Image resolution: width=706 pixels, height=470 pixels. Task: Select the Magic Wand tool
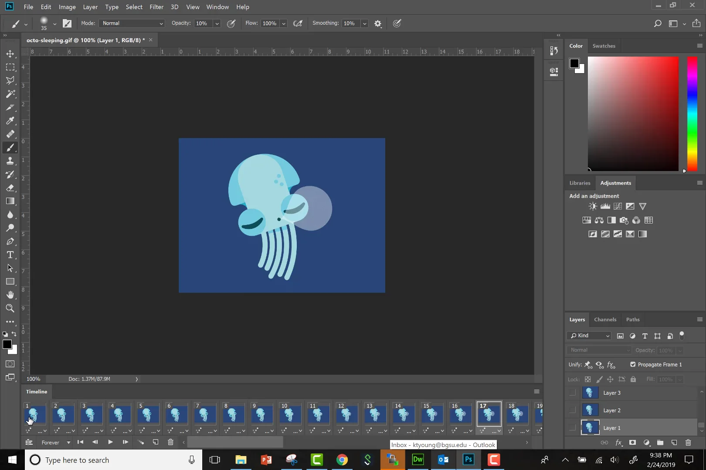(10, 94)
